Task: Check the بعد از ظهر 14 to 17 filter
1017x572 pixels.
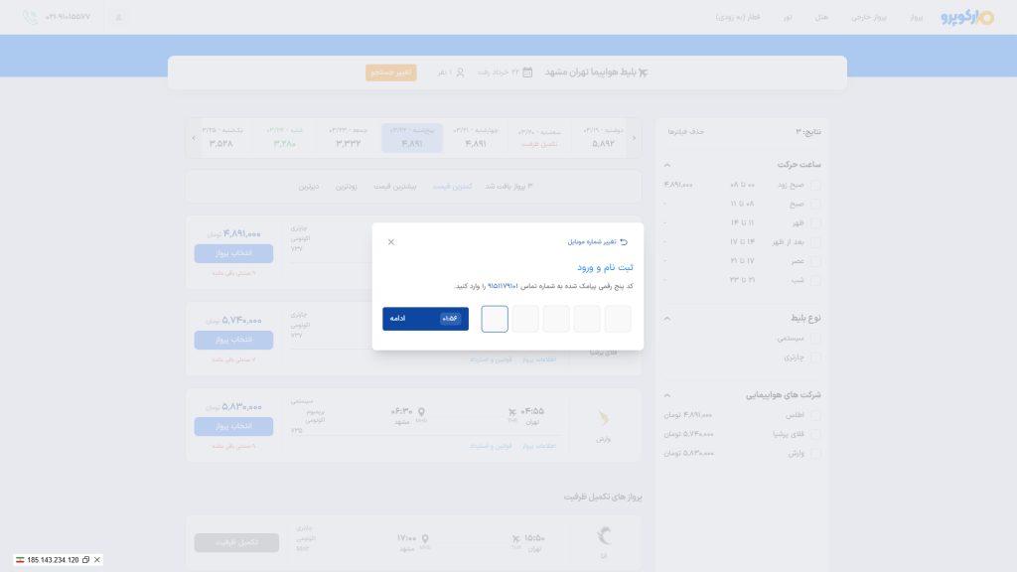Action: tap(815, 242)
